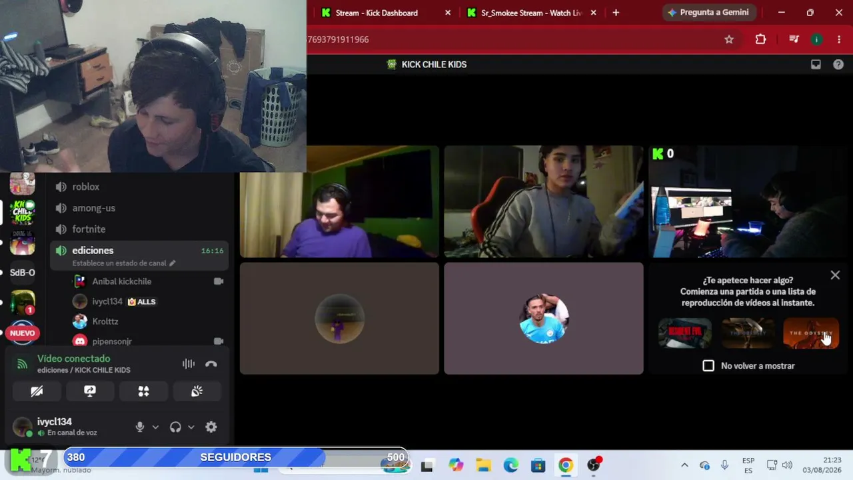853x480 pixels.
Task: Launch the orange The Odyssey activity
Action: (811, 333)
